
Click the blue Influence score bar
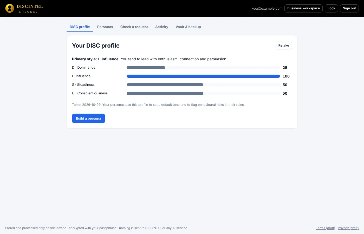pos(203,76)
